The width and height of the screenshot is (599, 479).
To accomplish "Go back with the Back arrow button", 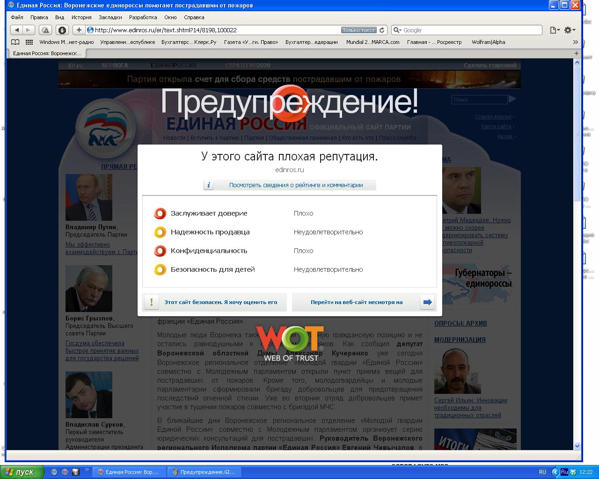I will pos(17,30).
